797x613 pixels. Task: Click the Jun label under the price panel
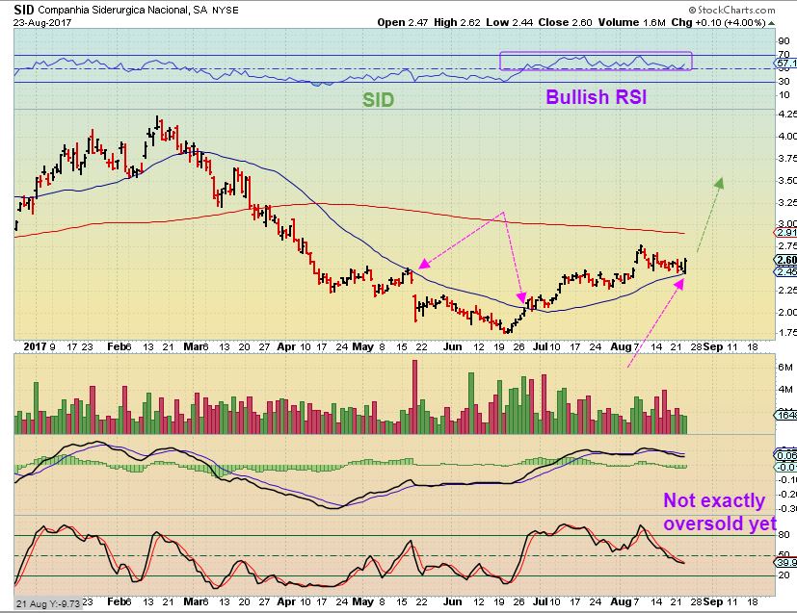452,346
